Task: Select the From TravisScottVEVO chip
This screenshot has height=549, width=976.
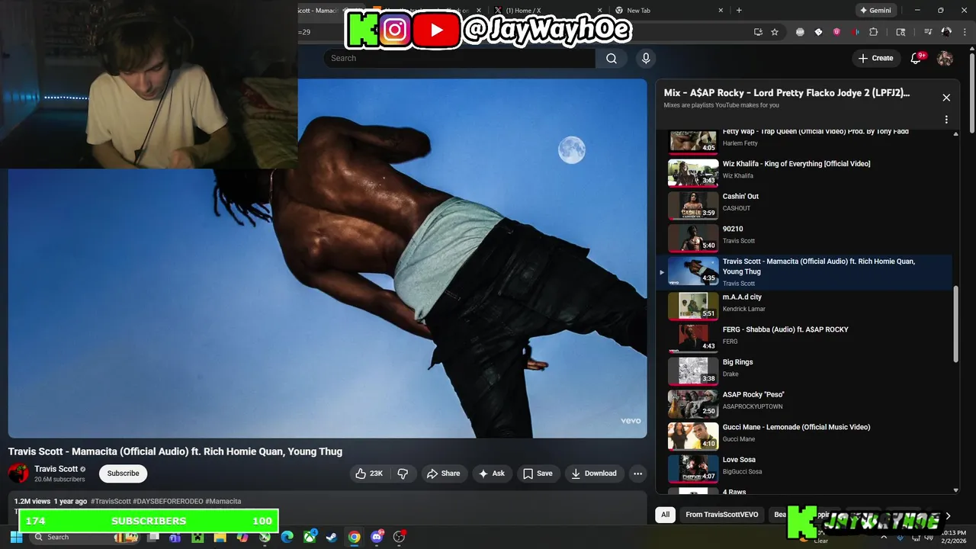Action: tap(721, 515)
